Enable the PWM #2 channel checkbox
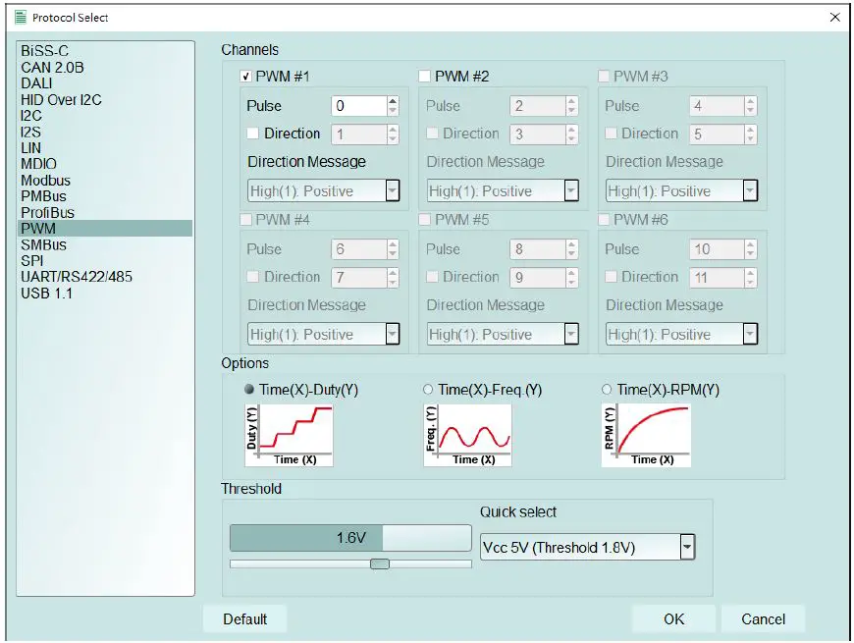Screen dimensions: 854x643 pos(424,77)
